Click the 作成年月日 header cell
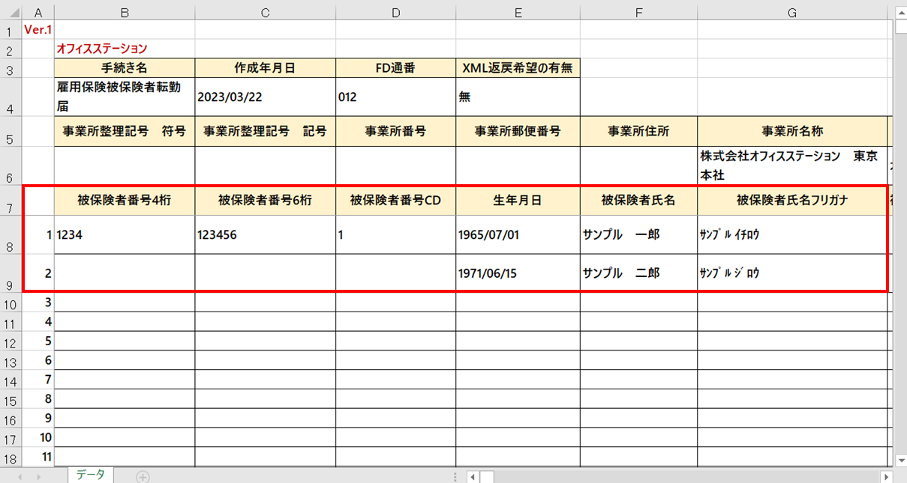Image resolution: width=907 pixels, height=483 pixels. 265,68
